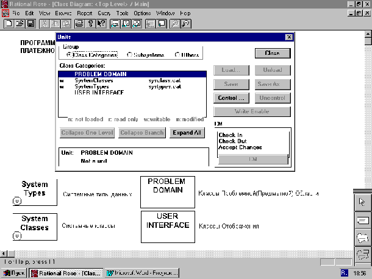Select Class Categories radio button
The width and height of the screenshot is (372, 279).
[x=68, y=55]
